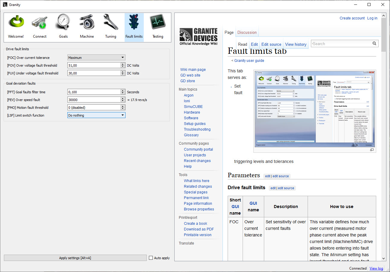Click the Create account link

pyautogui.click(x=352, y=18)
